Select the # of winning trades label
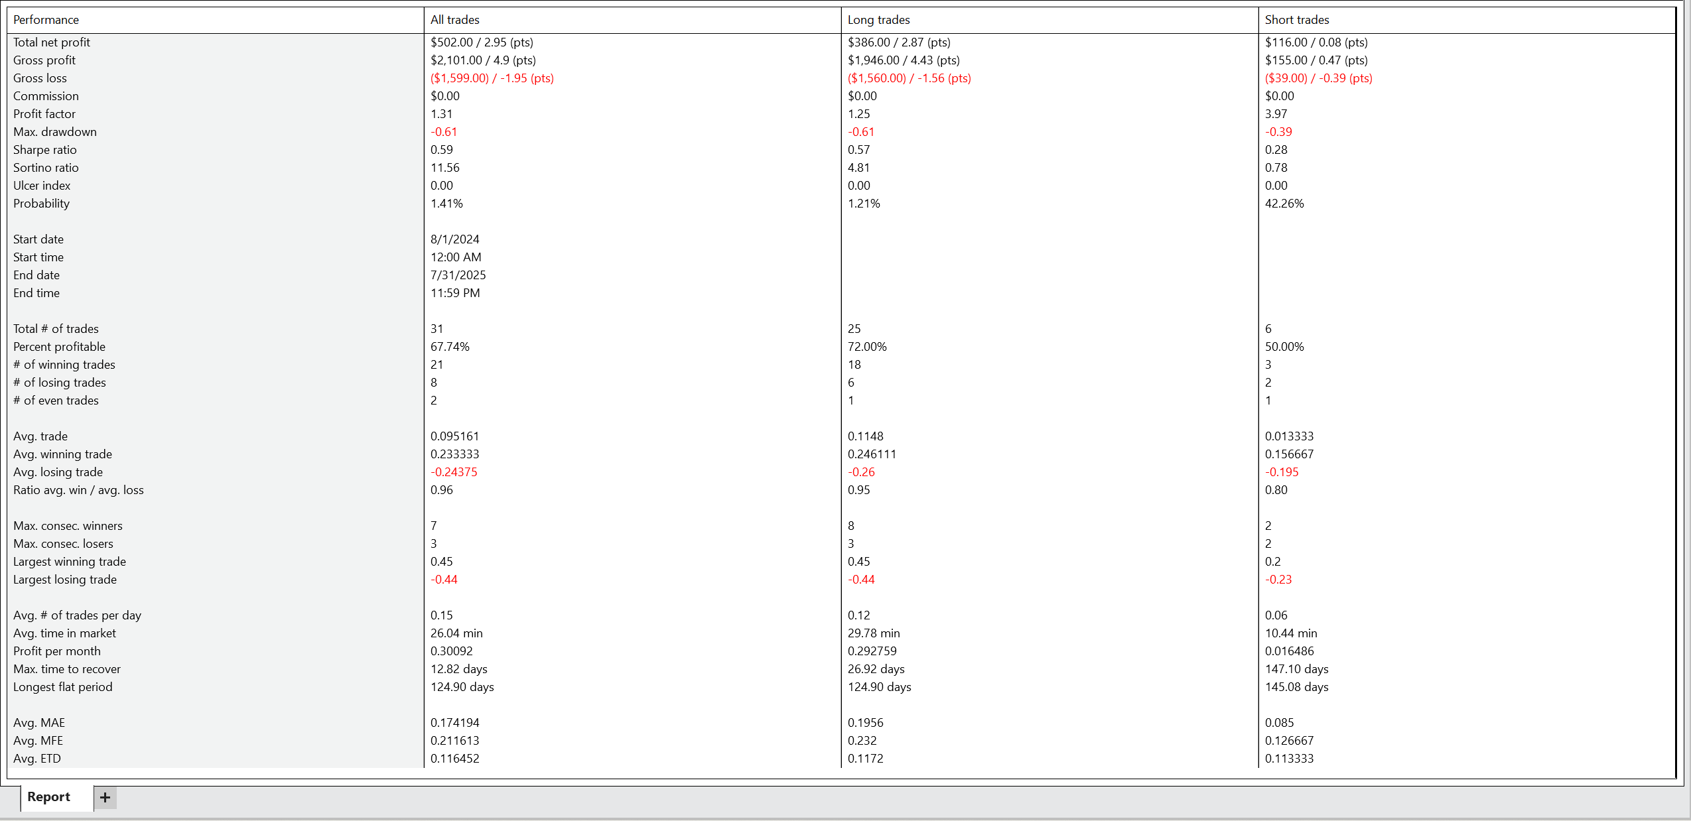The height and width of the screenshot is (821, 1691). click(x=64, y=365)
